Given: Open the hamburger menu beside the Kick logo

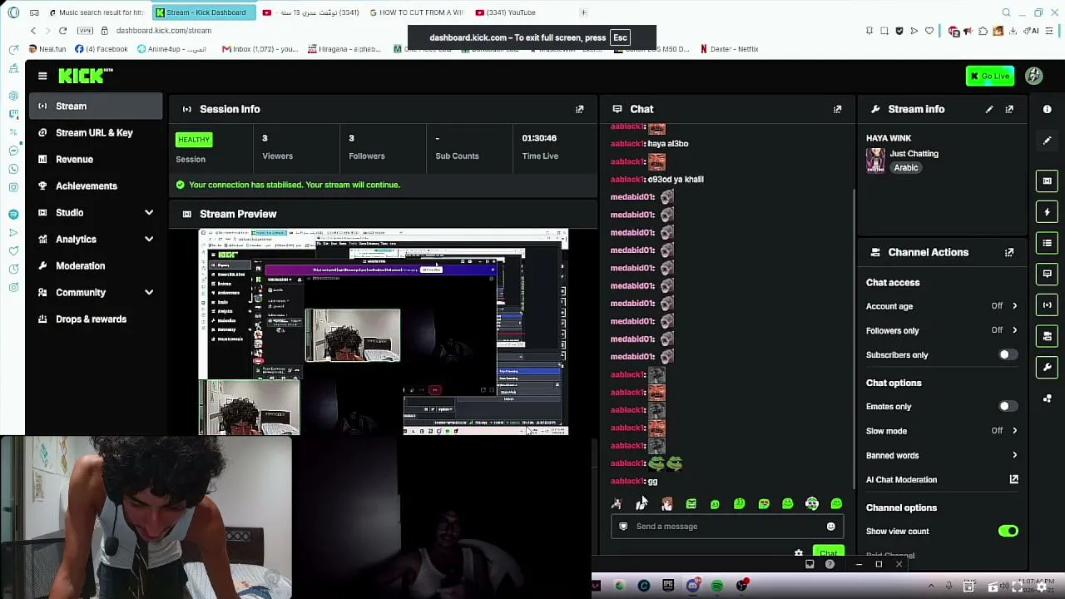Looking at the screenshot, I should 42,76.
